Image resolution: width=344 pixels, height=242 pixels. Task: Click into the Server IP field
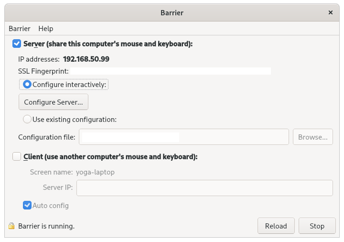[204, 187]
